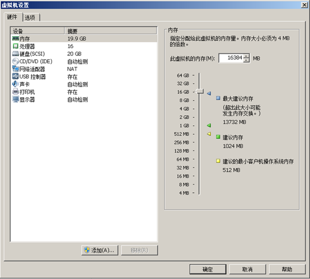Select the CD/DVD (IDE) disc icon
The width and height of the screenshot is (310, 279).
(16, 62)
